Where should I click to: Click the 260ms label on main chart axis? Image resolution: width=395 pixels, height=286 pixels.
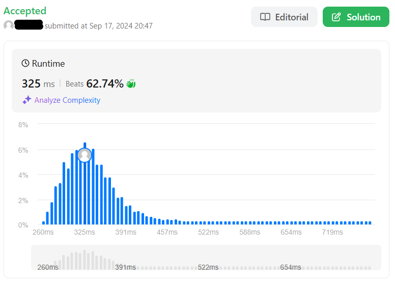43,232
